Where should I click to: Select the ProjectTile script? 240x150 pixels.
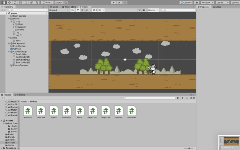click(106, 112)
